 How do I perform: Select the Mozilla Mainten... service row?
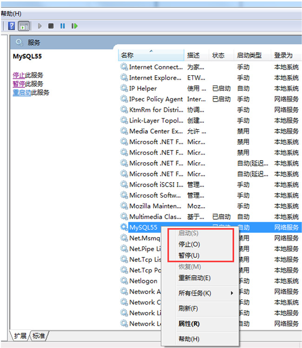coord(210,206)
